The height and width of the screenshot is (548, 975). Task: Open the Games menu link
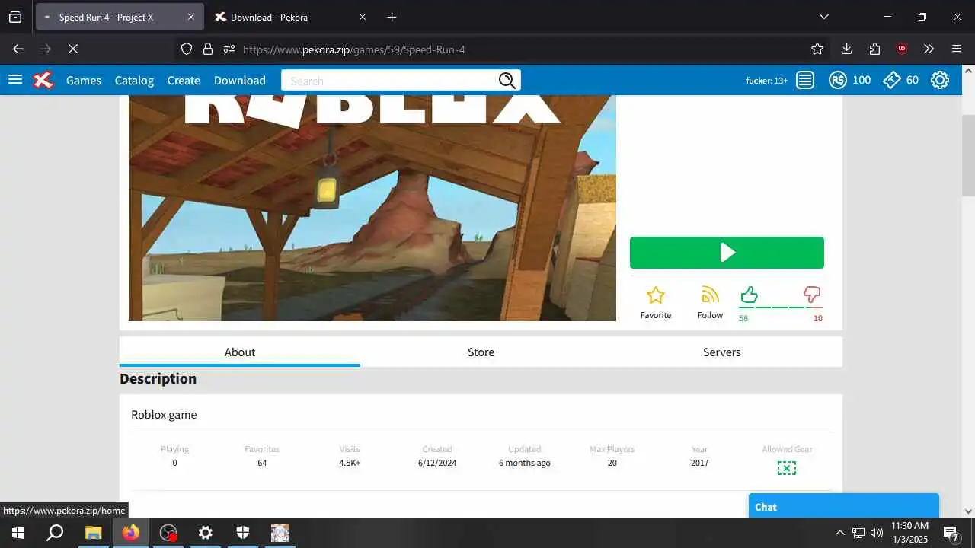[84, 80]
